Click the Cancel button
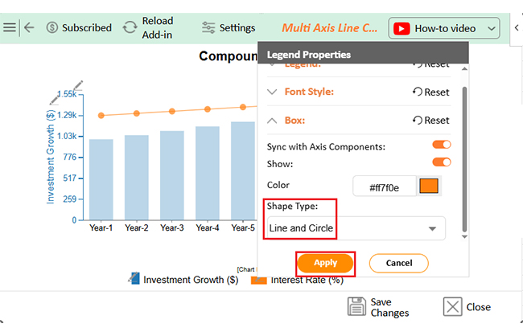Image resolution: width=523 pixels, height=336 pixels. click(x=398, y=263)
